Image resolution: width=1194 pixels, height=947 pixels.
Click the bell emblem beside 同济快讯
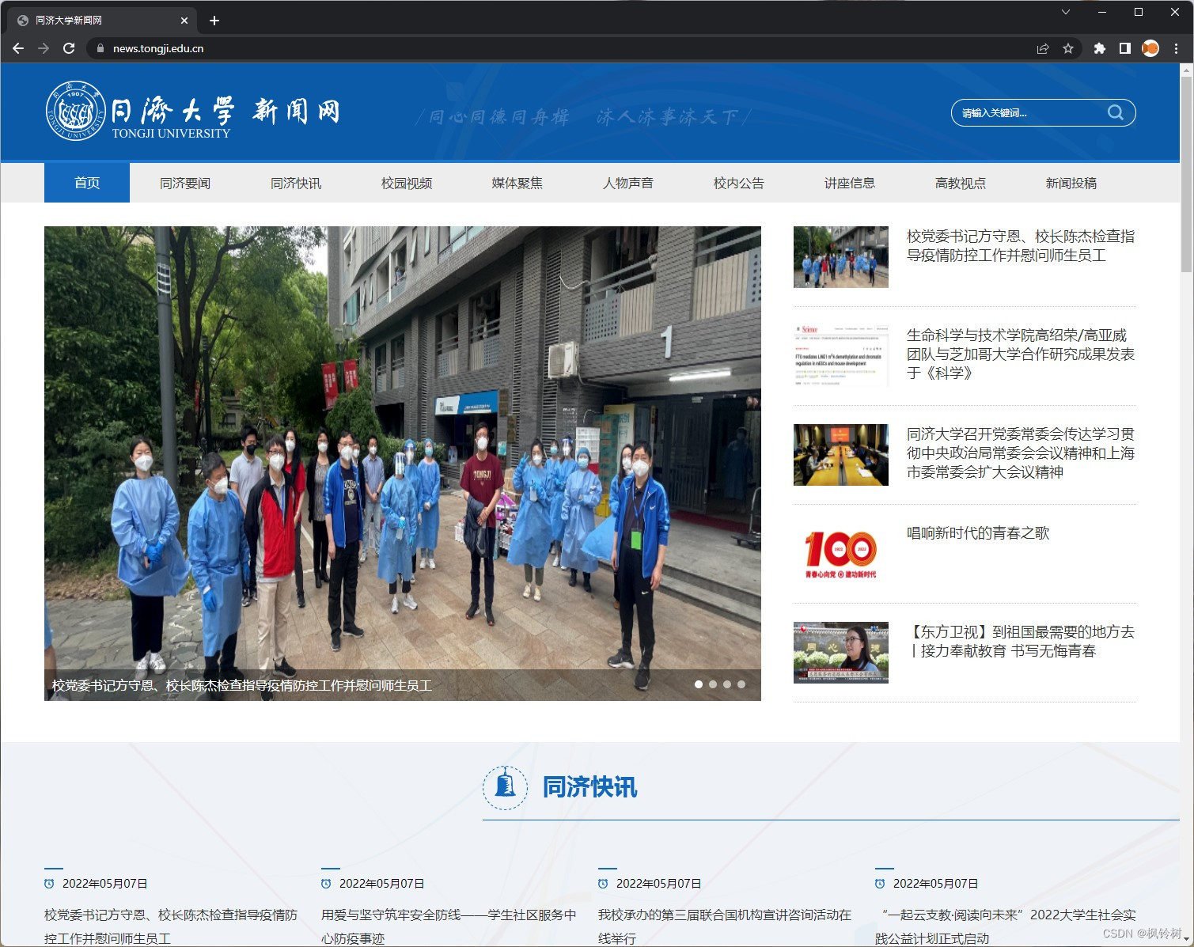pos(505,787)
